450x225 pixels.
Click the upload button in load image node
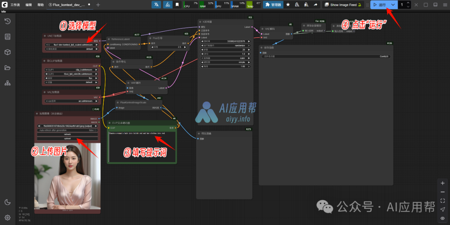67,138
